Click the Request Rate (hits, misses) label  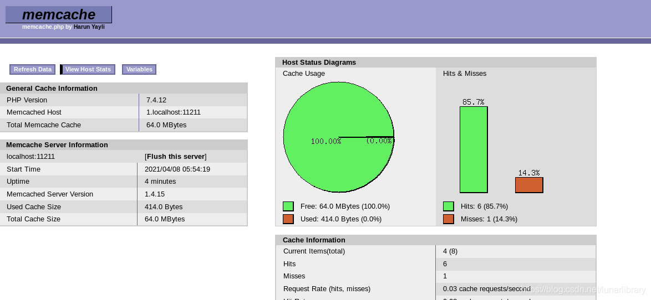327,289
